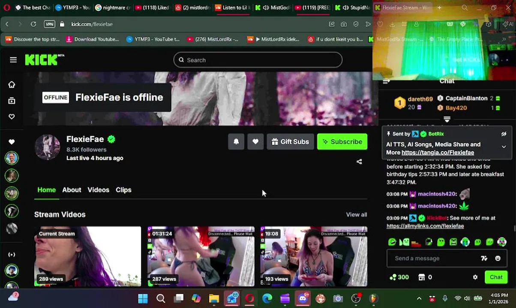The width and height of the screenshot is (516, 308).
Task: Open the Opera browser main menu
Action: 6,8
